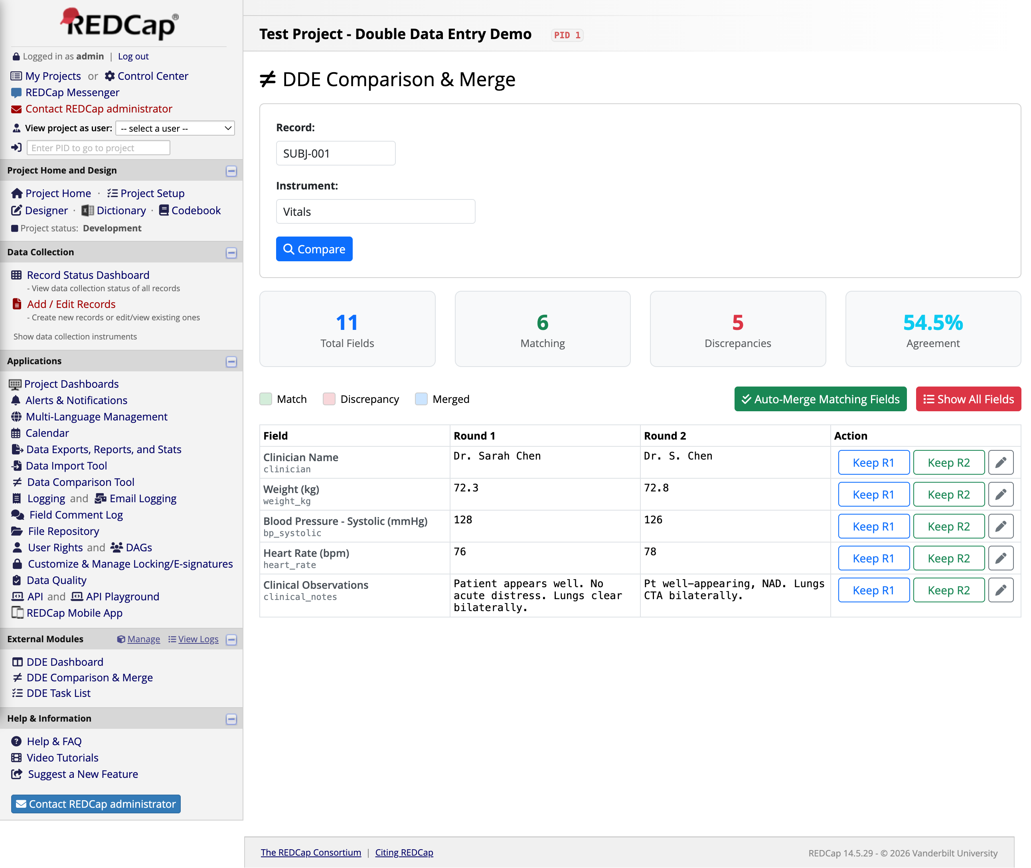Click the Codebook book icon
The height and width of the screenshot is (868, 1031).
pyautogui.click(x=164, y=211)
